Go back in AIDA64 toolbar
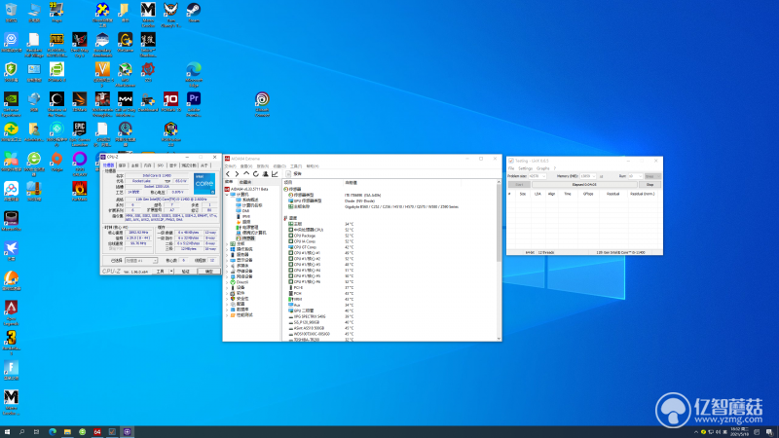Viewport: 779px width, 438px height. [x=228, y=174]
